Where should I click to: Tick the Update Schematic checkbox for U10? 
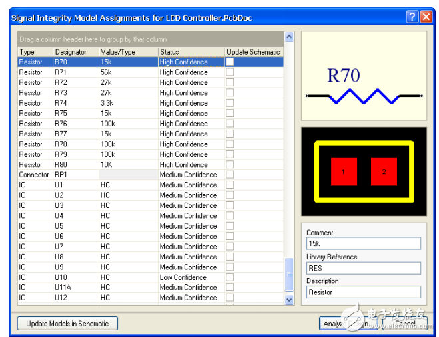(230, 277)
